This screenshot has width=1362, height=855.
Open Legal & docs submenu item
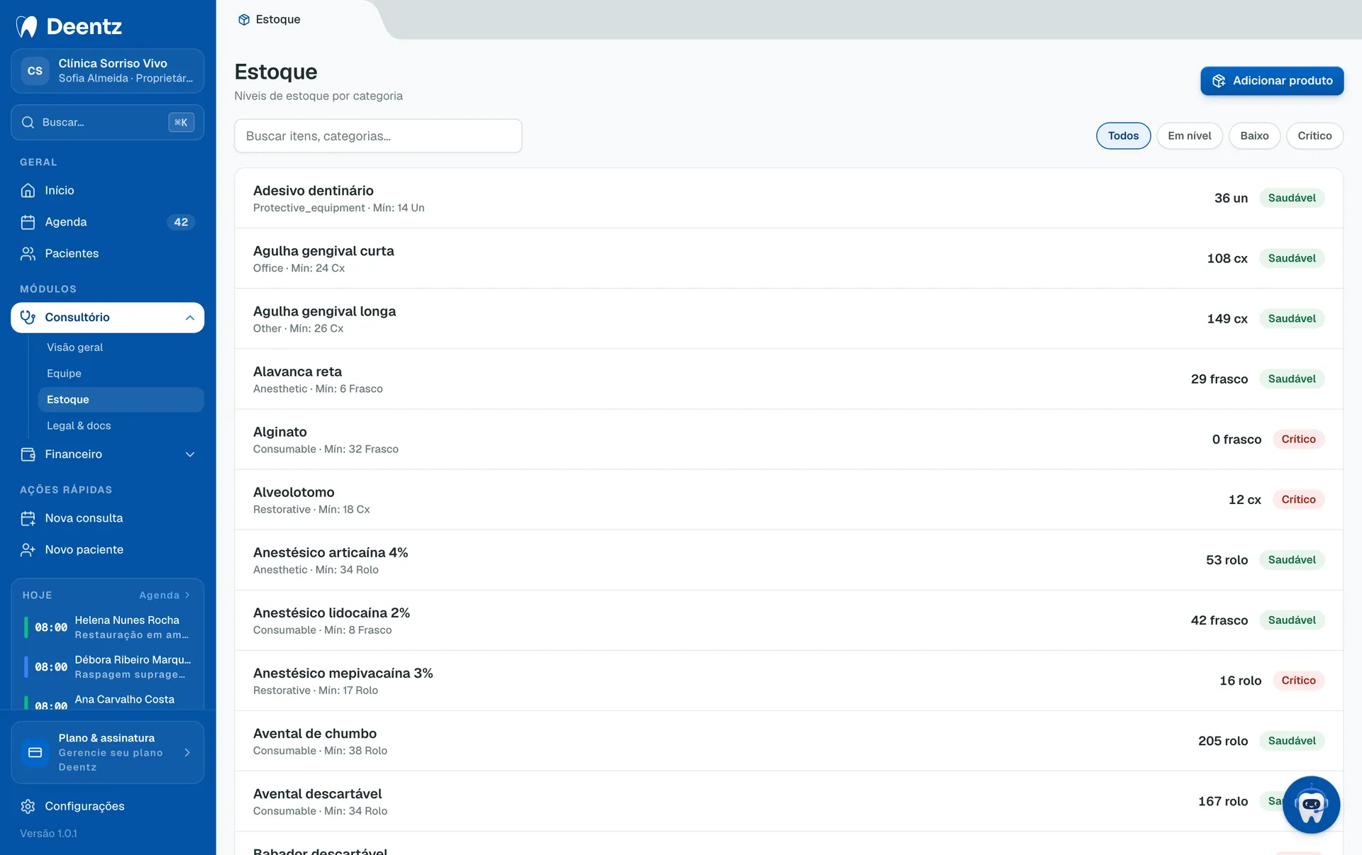point(79,425)
